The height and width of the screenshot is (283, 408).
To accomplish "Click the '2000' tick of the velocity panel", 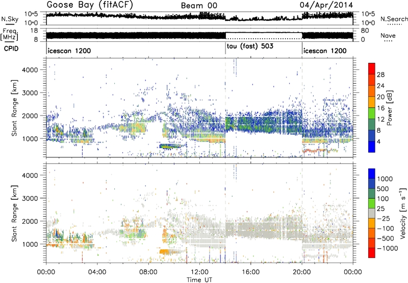I will tap(30, 221).
